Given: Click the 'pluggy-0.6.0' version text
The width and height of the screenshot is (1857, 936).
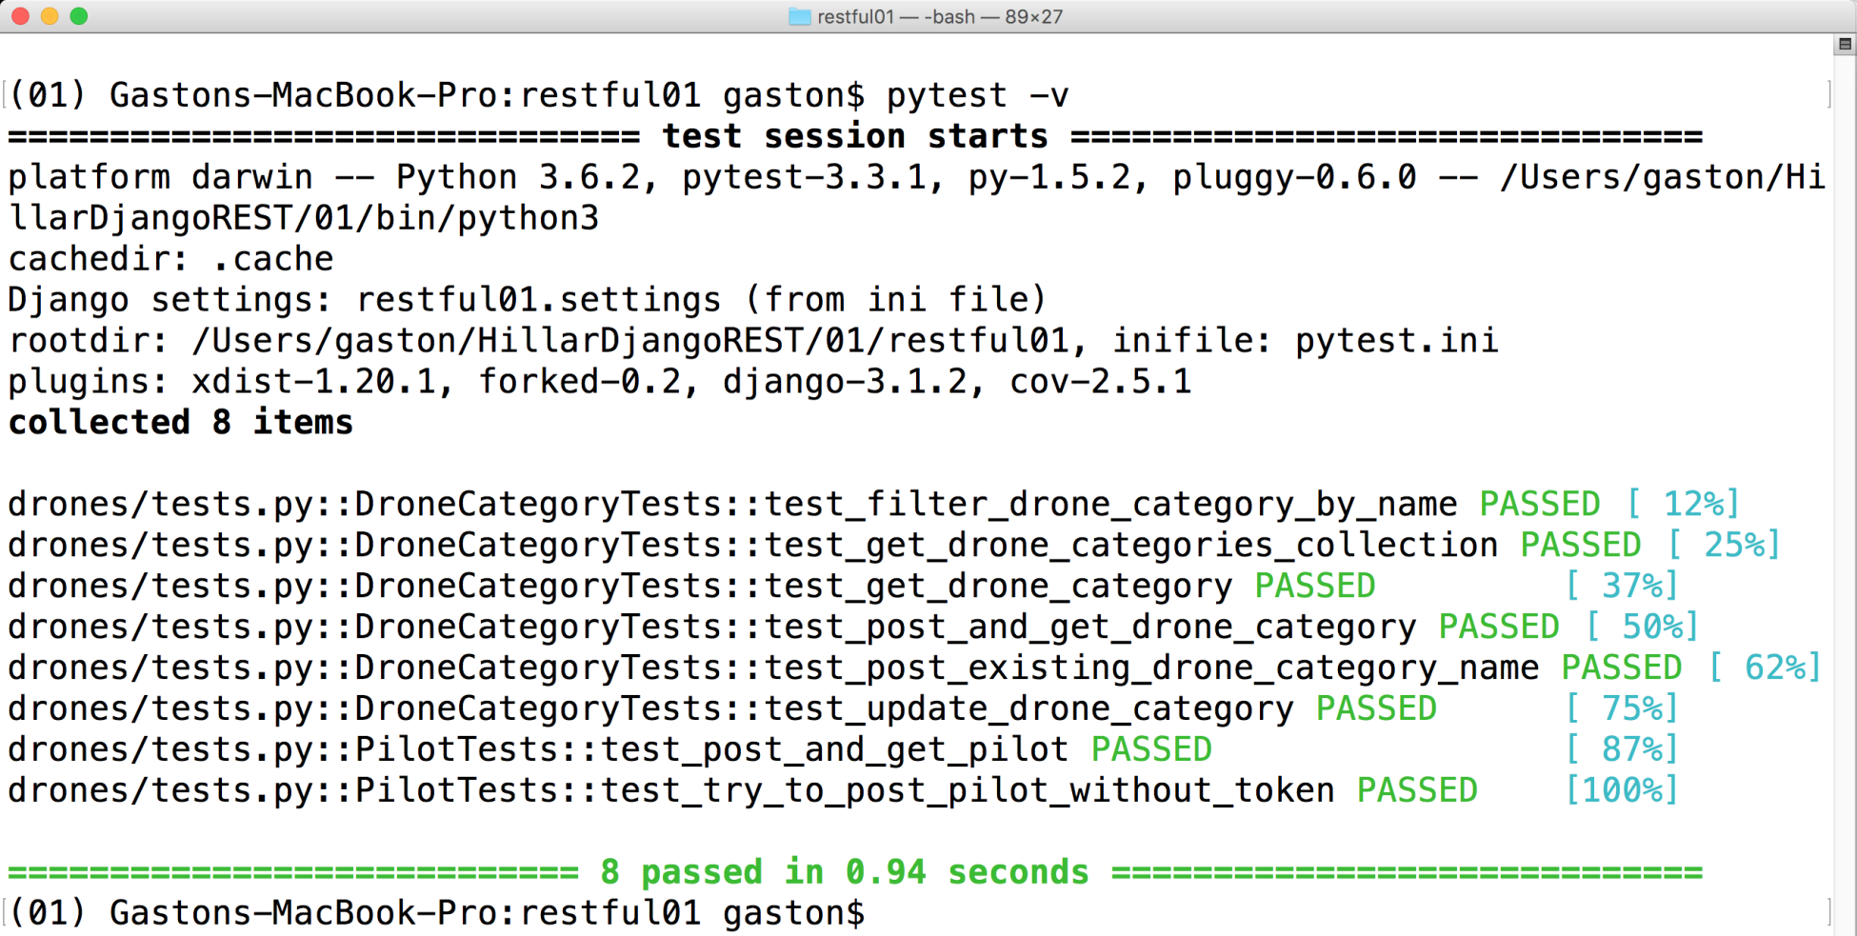Looking at the screenshot, I should coord(1294,177).
